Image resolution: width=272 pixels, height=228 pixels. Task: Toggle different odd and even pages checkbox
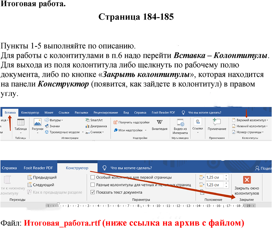coord(93,185)
